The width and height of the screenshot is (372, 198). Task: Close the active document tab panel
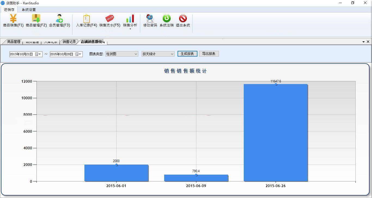pyautogui.click(x=368, y=42)
